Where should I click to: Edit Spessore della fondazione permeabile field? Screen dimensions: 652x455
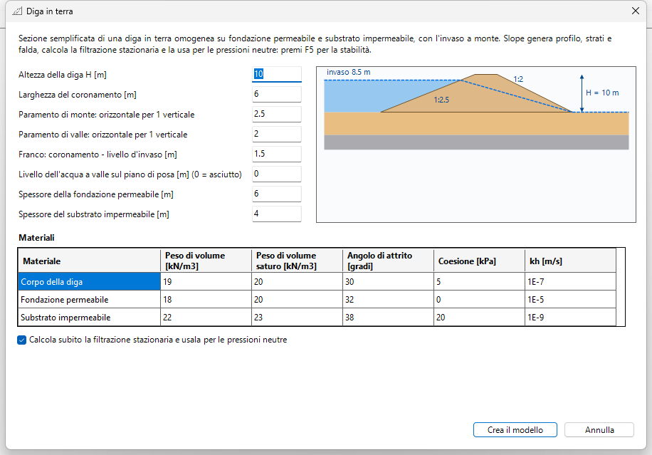coord(276,194)
